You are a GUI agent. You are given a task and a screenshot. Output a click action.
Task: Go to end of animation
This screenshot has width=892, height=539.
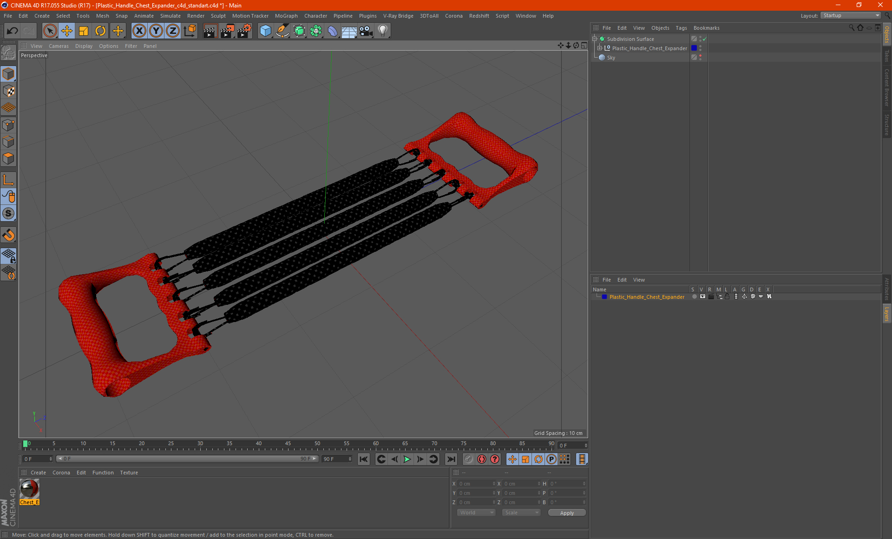click(x=451, y=459)
